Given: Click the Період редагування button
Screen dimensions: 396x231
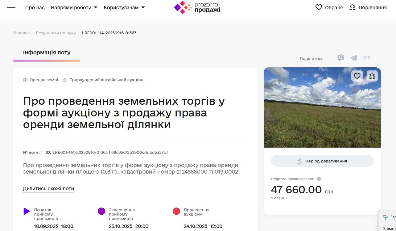Looking at the screenshot, I should tap(322, 161).
